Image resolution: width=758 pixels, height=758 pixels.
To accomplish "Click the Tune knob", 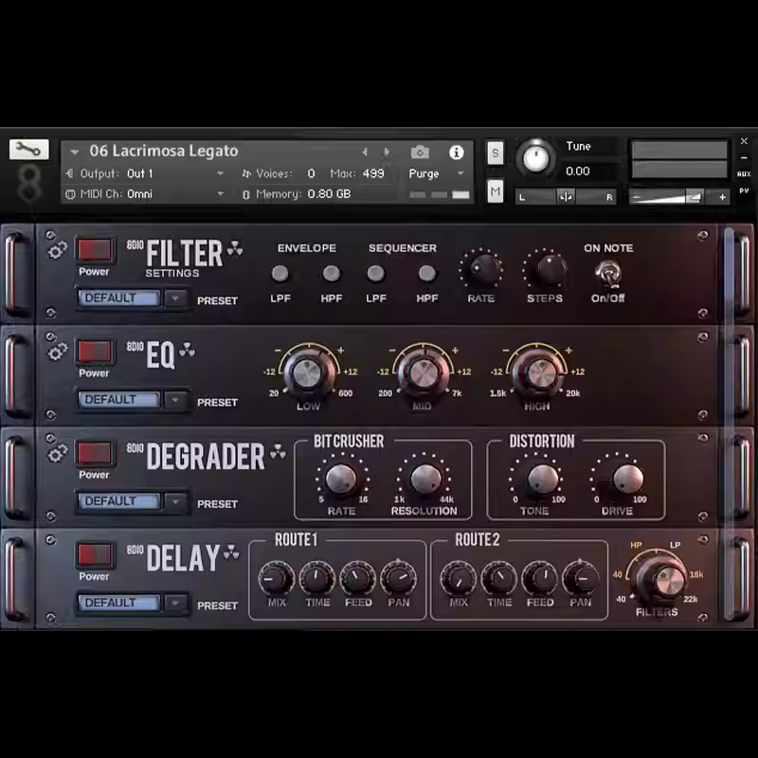I will tap(535, 157).
